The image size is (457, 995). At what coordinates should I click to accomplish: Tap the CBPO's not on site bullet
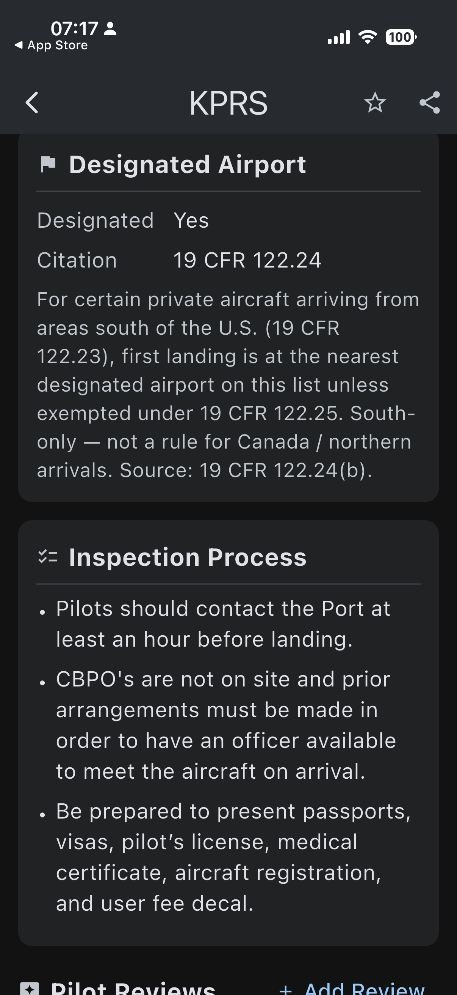(226, 725)
